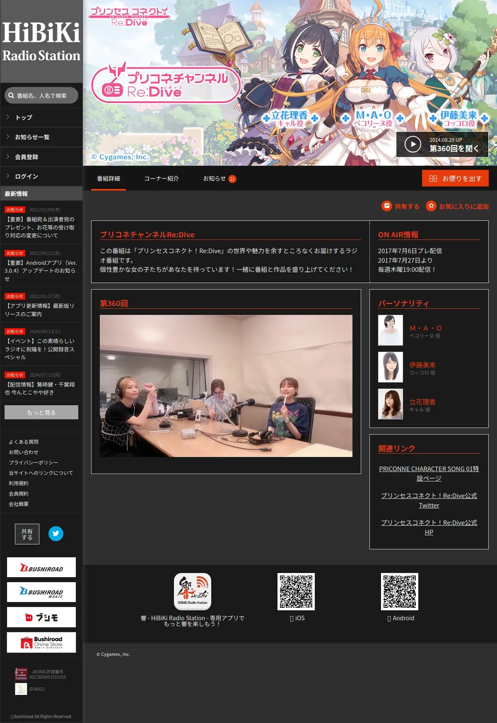The height and width of the screenshot is (723, 497).
Task: Click the ID36922 license badge icon
Action: 21,689
